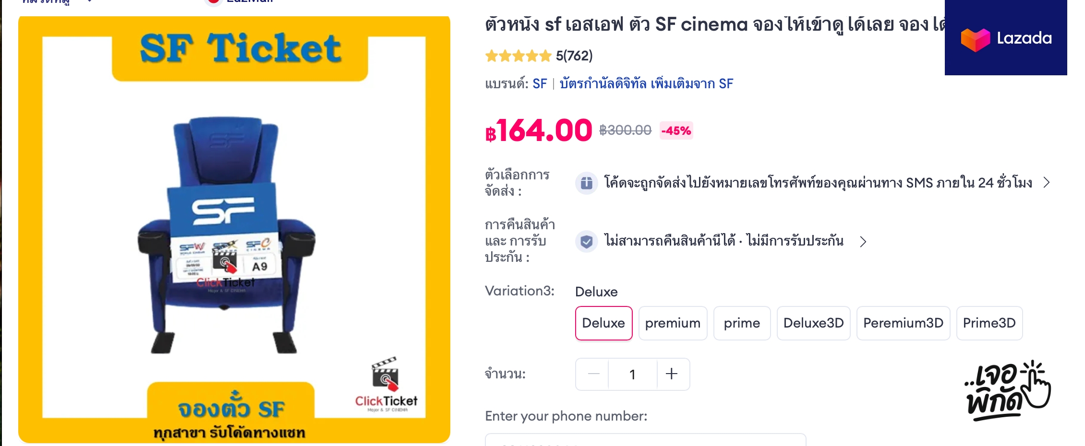Viewport: 1085px width, 446px height.
Task: Open the SF brand link
Action: pyautogui.click(x=540, y=84)
